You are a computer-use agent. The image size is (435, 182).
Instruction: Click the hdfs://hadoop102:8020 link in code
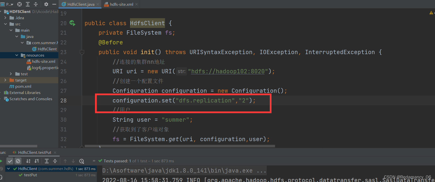pyautogui.click(x=228, y=71)
